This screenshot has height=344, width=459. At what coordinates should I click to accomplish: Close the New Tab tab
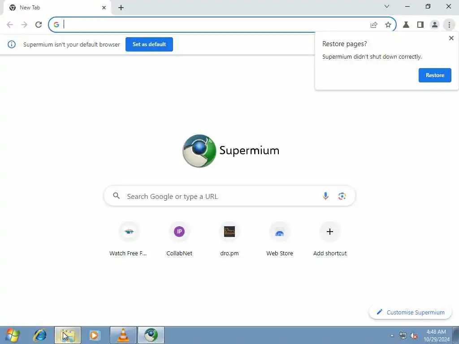pyautogui.click(x=104, y=8)
